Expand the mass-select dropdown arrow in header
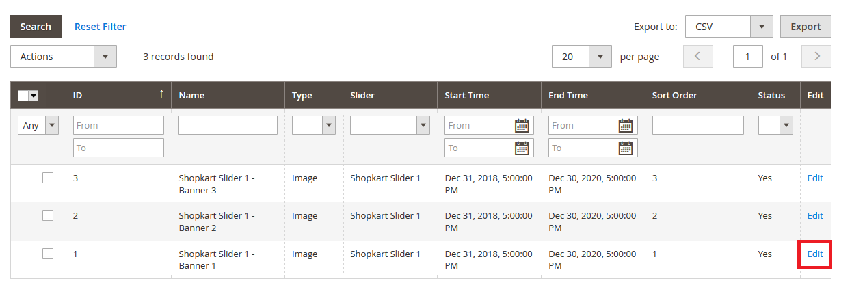The height and width of the screenshot is (307, 852). click(x=33, y=96)
